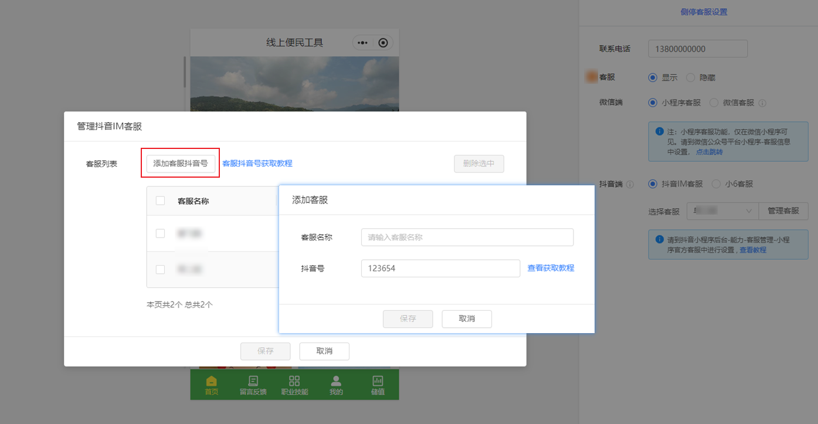Open the 查看获取教程 link

tap(551, 268)
